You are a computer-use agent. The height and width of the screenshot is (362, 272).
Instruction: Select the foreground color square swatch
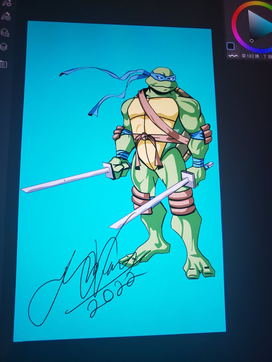pyautogui.click(x=230, y=46)
